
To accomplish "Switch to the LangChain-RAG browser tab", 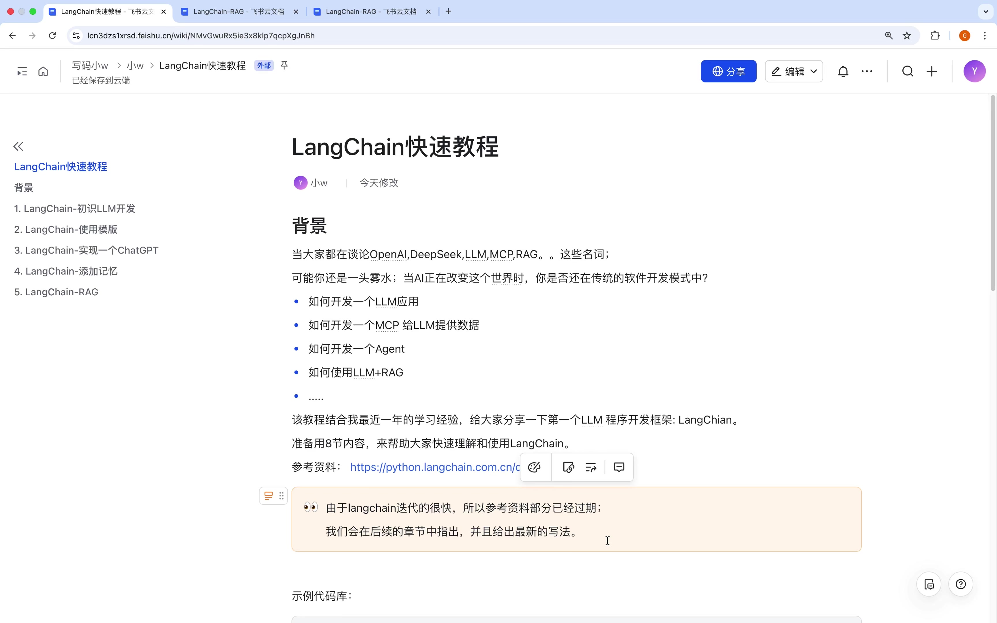I will pos(239,11).
